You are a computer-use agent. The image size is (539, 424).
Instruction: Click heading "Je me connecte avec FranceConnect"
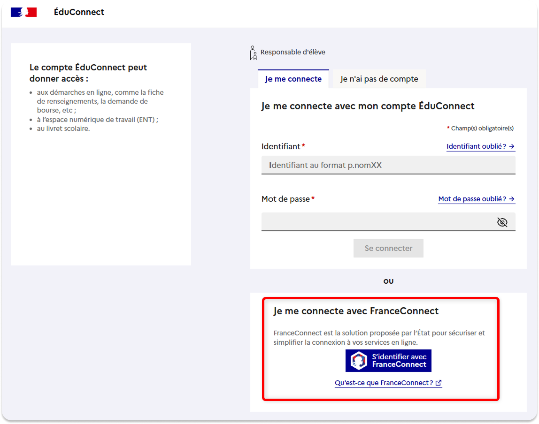[356, 311]
